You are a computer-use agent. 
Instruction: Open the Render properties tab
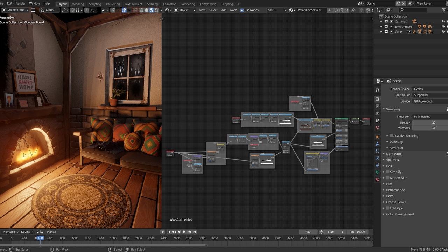pyautogui.click(x=377, y=99)
